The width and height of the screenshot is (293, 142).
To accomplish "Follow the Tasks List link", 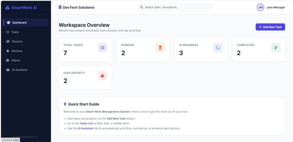I will (x=86, y=123).
